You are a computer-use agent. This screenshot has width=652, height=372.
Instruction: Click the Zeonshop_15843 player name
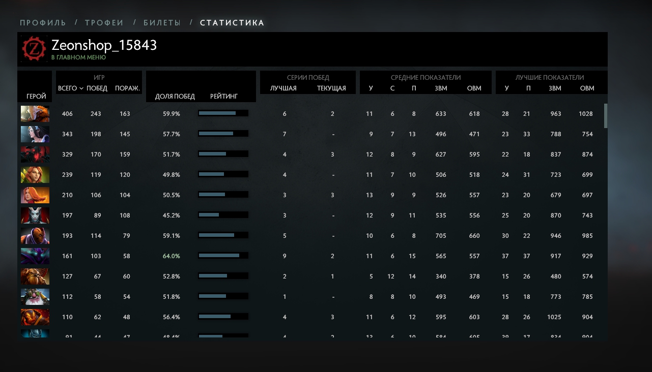(x=104, y=45)
